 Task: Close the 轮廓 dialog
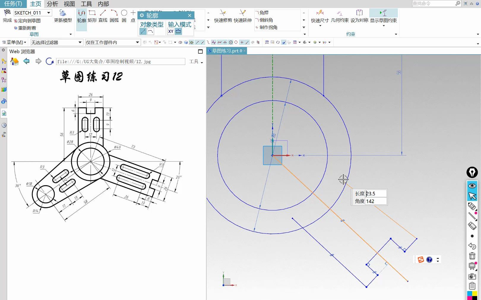[190, 15]
